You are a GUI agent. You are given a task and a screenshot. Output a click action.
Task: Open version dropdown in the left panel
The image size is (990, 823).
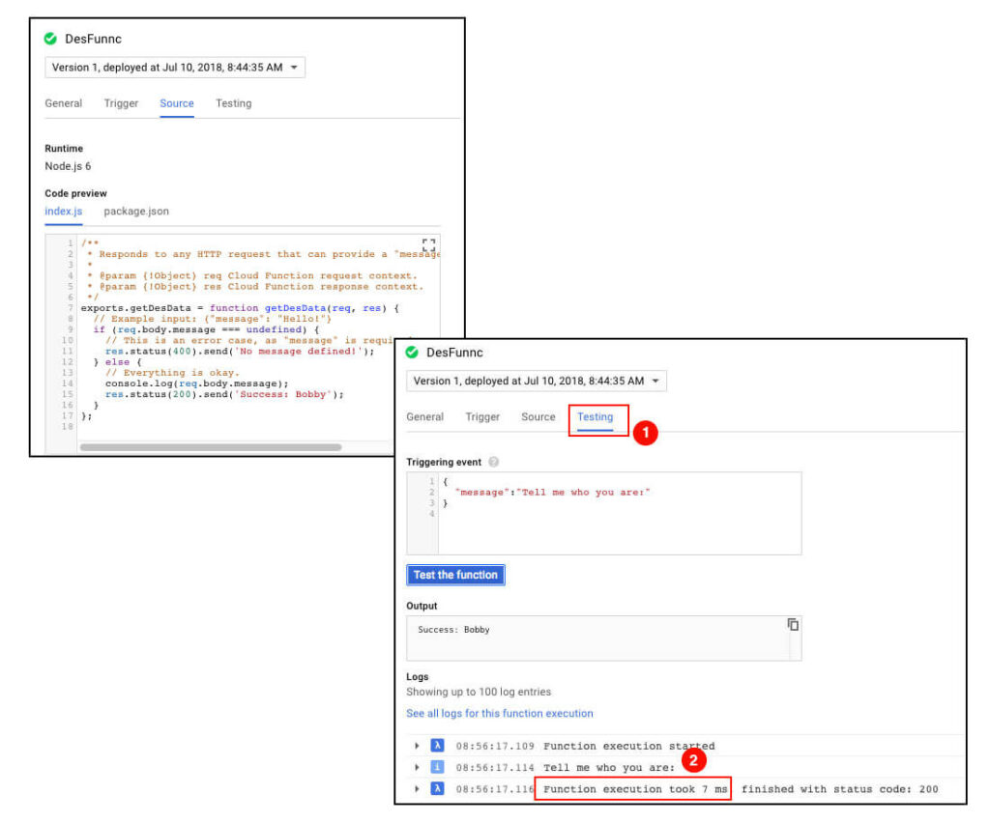175,68
